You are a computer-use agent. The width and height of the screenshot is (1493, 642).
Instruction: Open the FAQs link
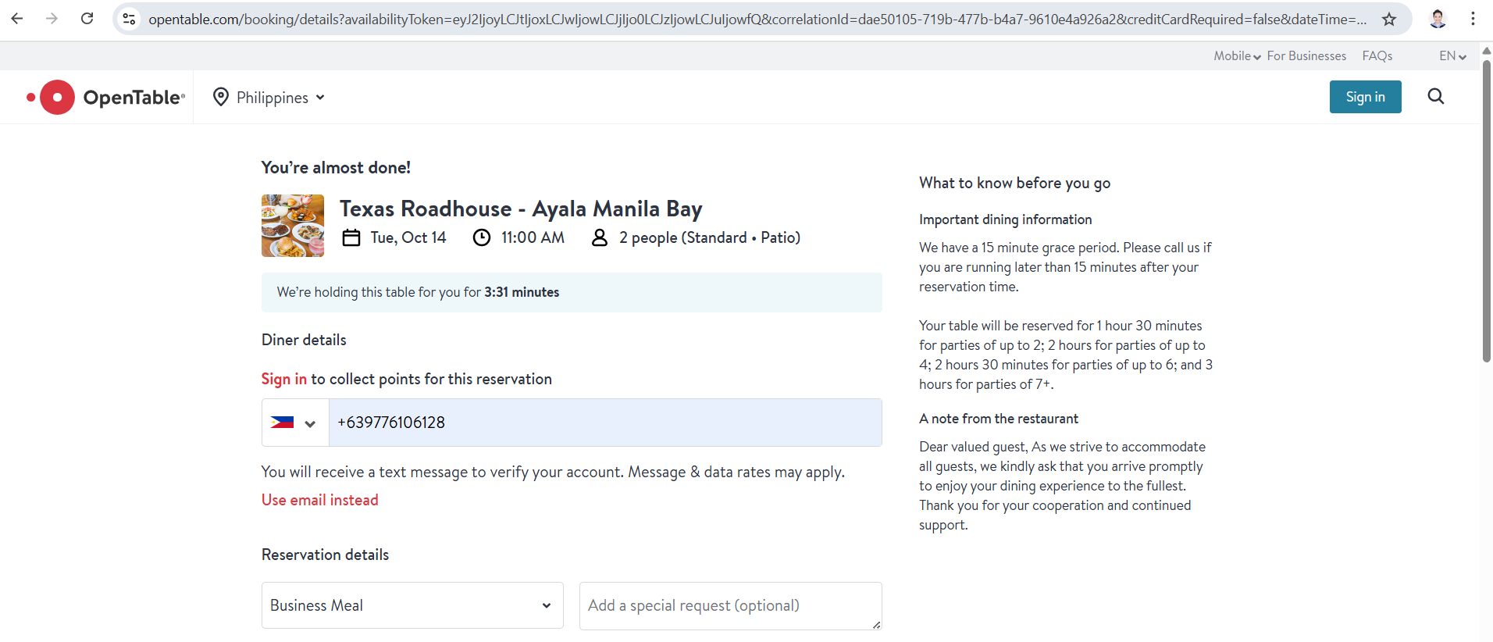tap(1377, 55)
